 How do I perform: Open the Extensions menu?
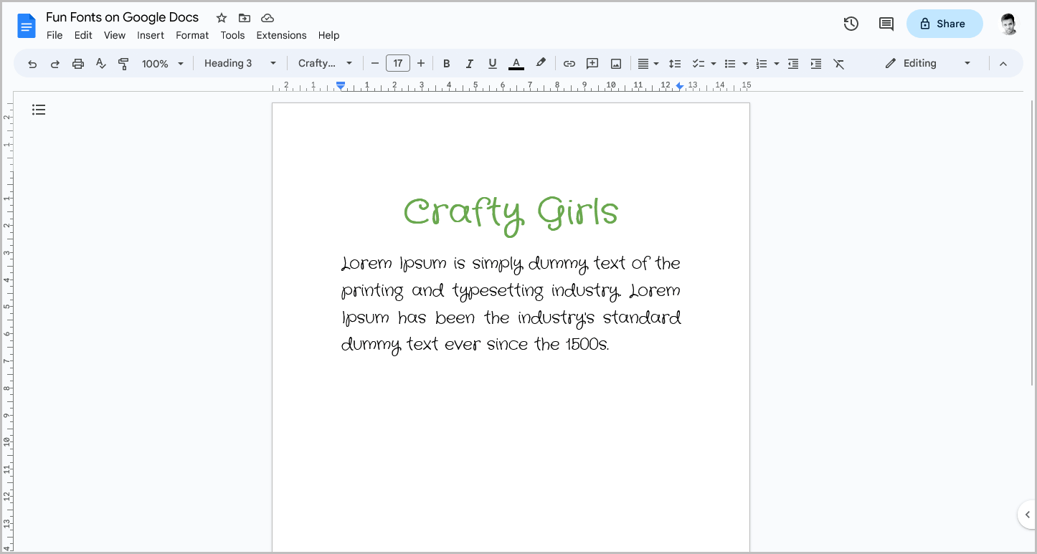coord(281,35)
